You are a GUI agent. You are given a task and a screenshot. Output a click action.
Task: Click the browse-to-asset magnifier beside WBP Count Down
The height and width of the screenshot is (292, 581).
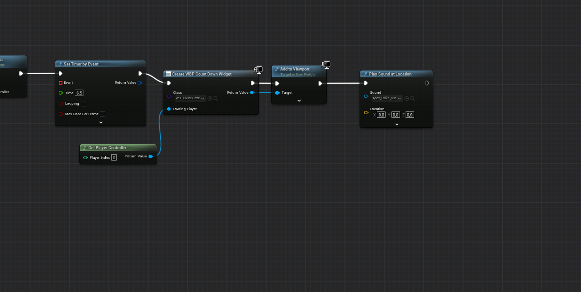click(216, 98)
